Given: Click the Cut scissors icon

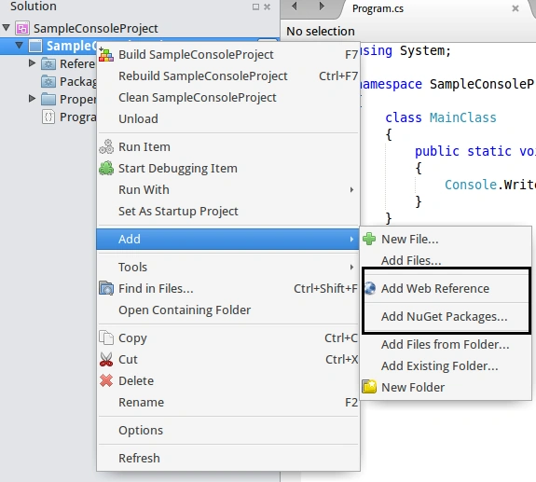Looking at the screenshot, I should (106, 359).
